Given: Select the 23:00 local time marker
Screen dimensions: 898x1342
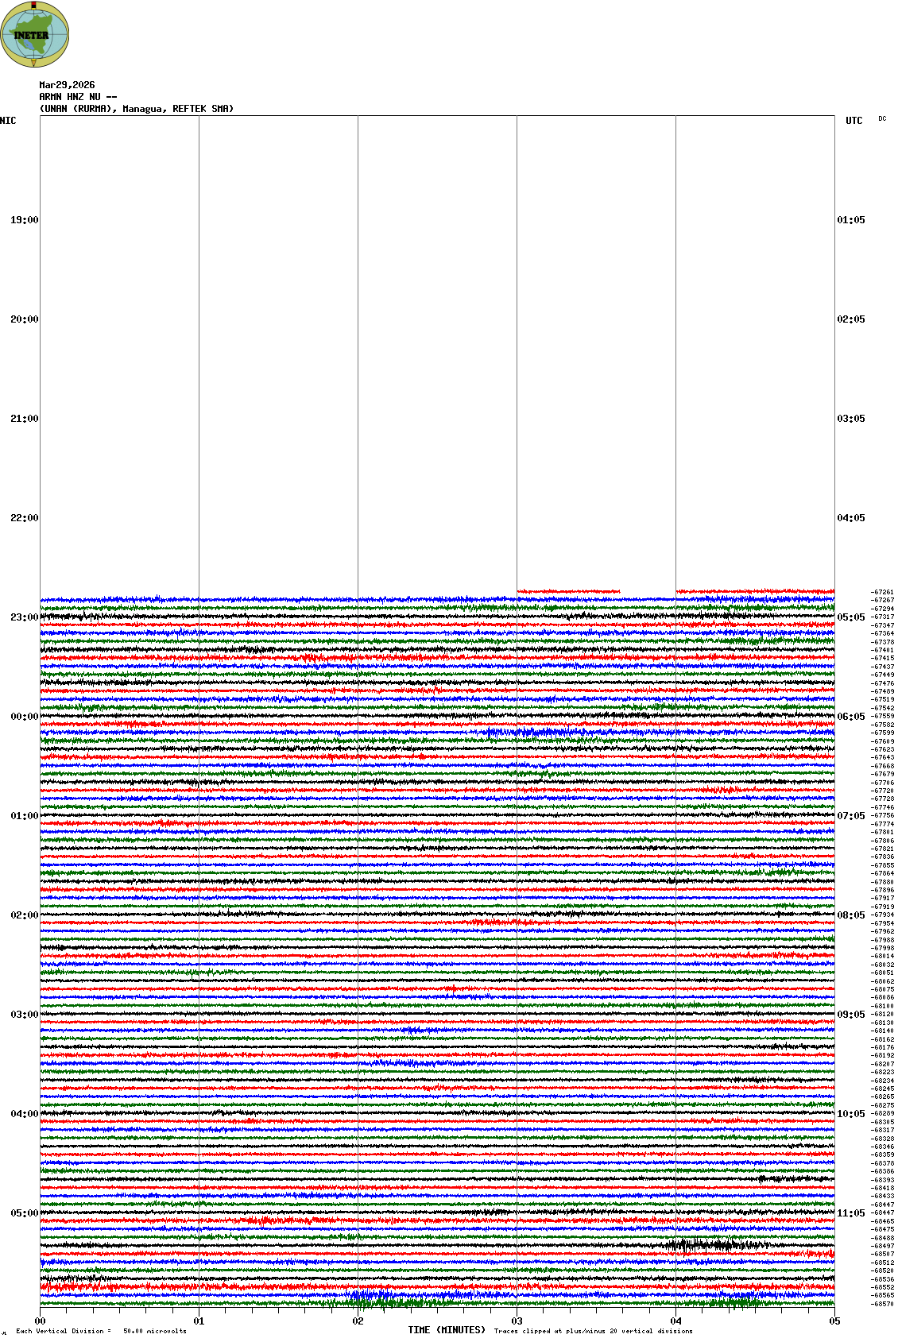Looking at the screenshot, I should 24,617.
